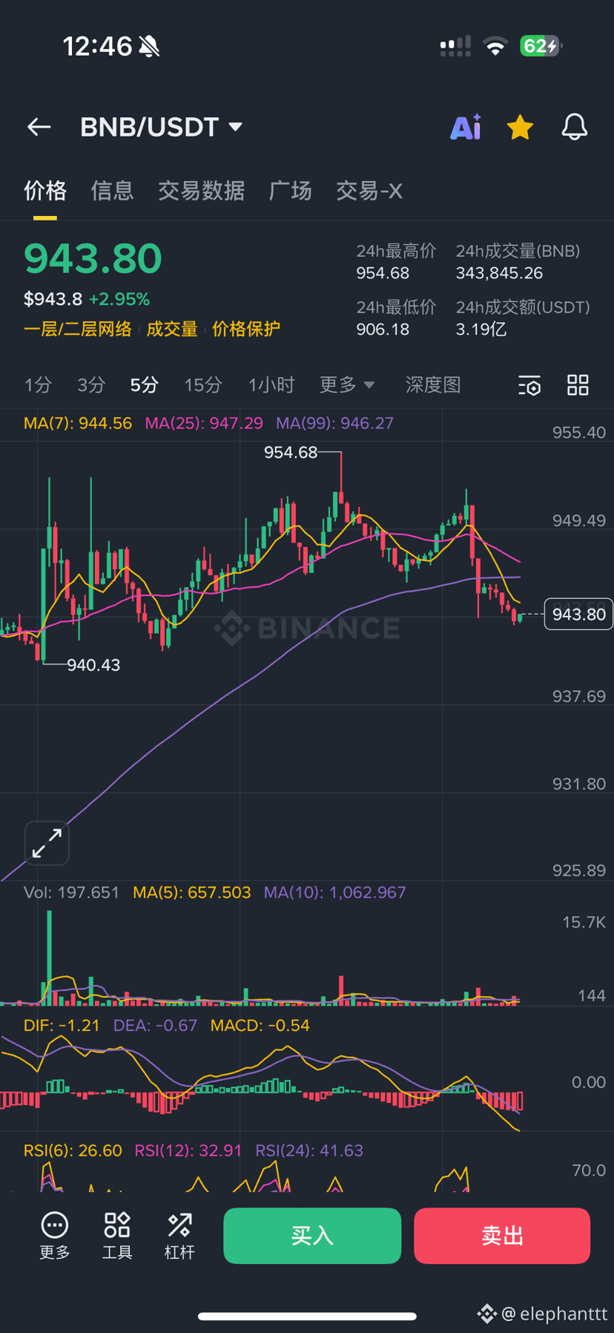Open price alert bell icon
The width and height of the screenshot is (614, 1333).
click(x=575, y=127)
